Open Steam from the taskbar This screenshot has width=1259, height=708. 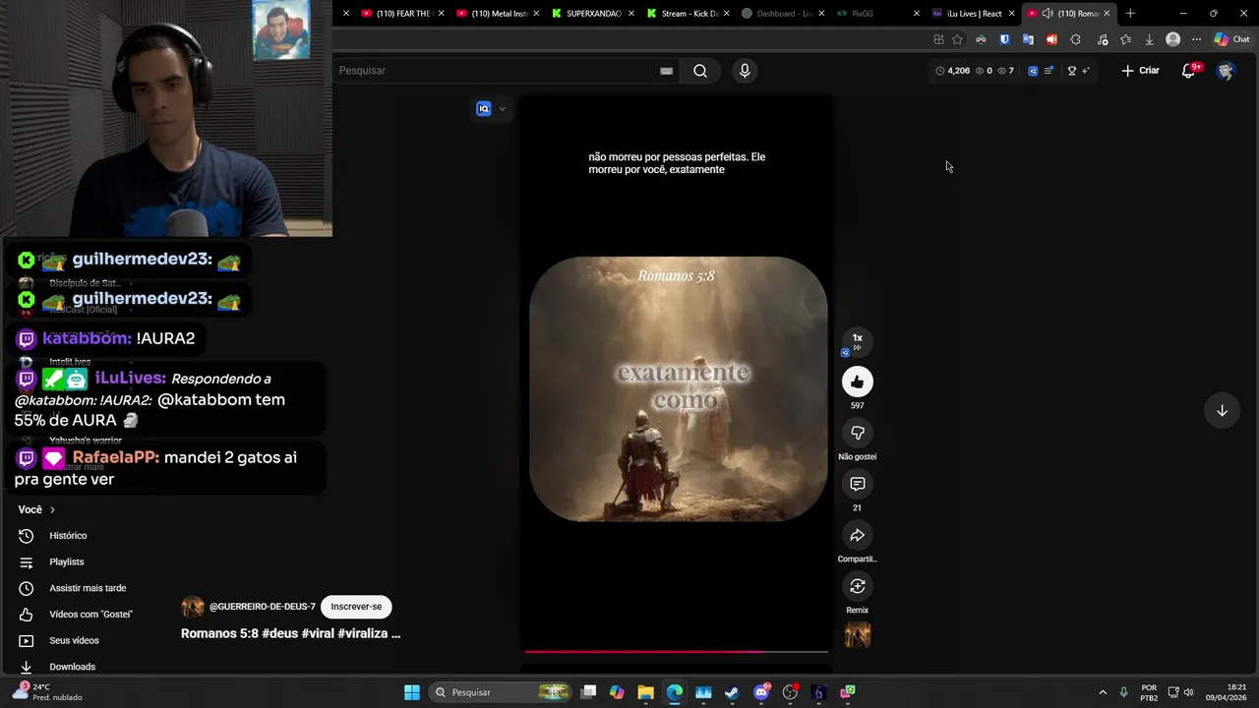click(x=732, y=692)
